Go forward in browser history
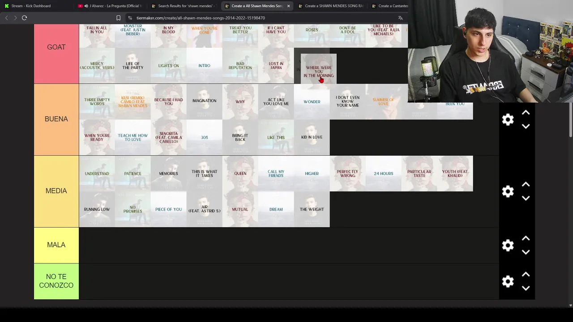Viewport: 573px width, 322px height. 15,18
